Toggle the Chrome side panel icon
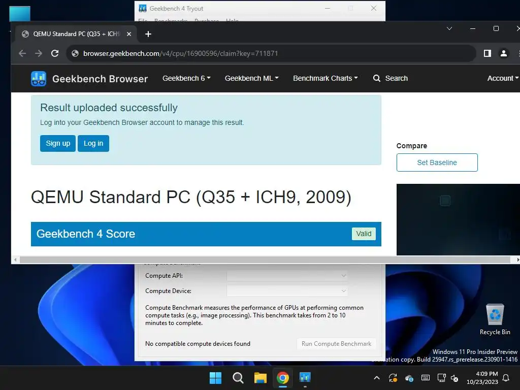520x390 pixels. [487, 53]
